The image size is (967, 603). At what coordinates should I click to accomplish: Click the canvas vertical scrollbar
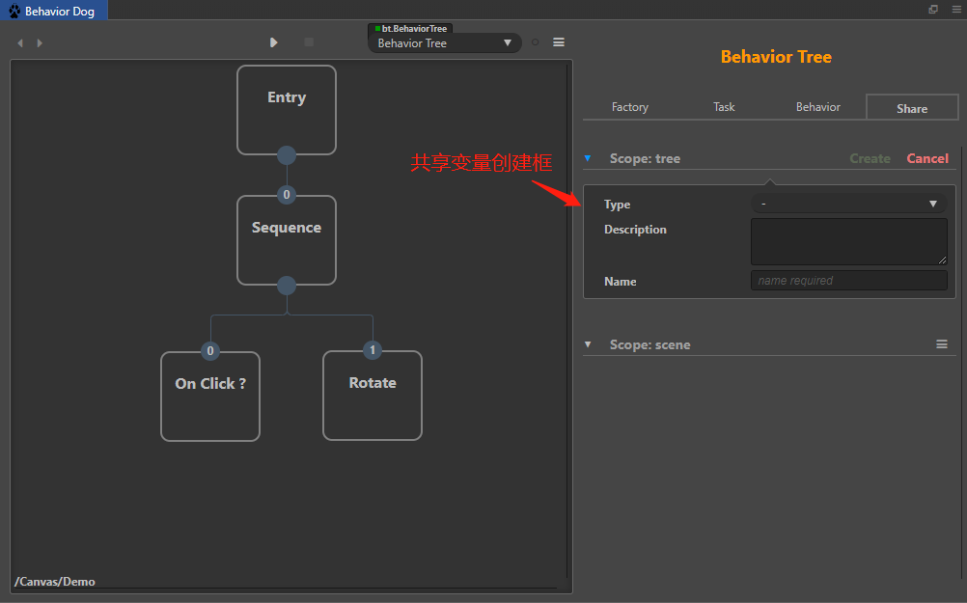566,320
